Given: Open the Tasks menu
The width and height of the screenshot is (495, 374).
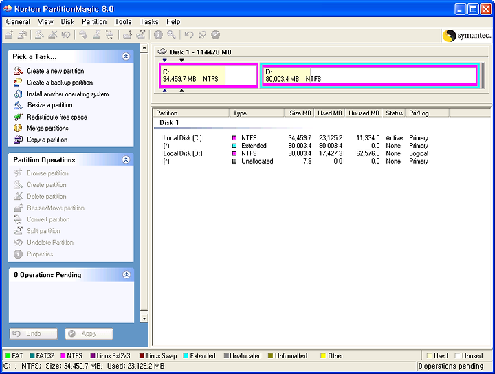Looking at the screenshot, I should tap(149, 22).
